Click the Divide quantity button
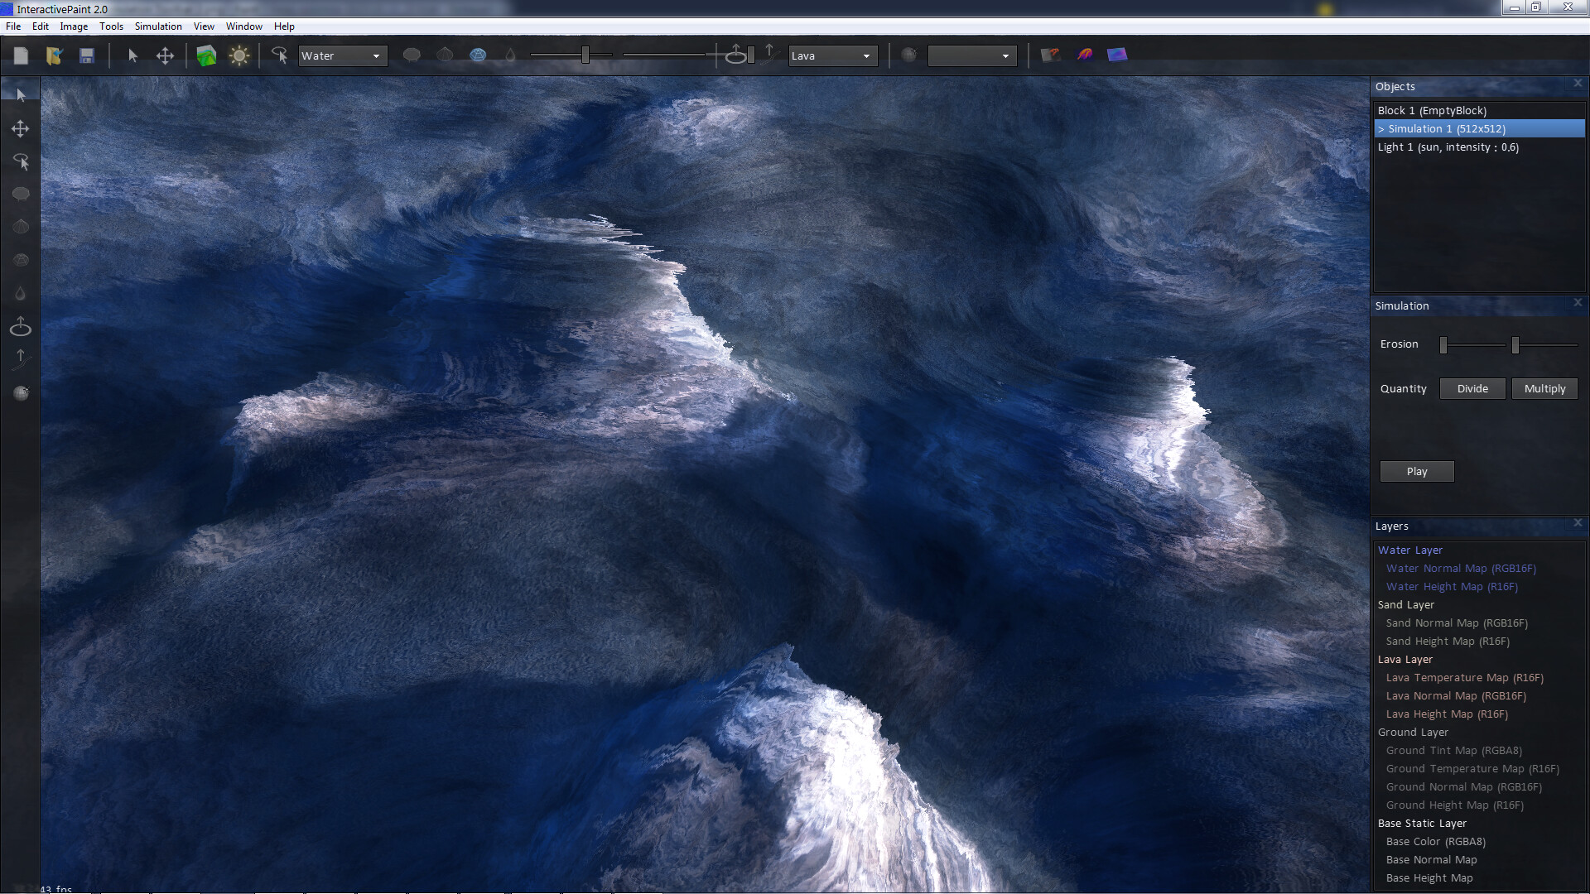 pyautogui.click(x=1472, y=388)
